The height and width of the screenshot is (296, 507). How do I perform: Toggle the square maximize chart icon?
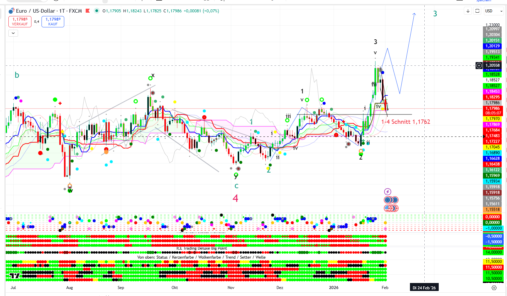(478, 11)
